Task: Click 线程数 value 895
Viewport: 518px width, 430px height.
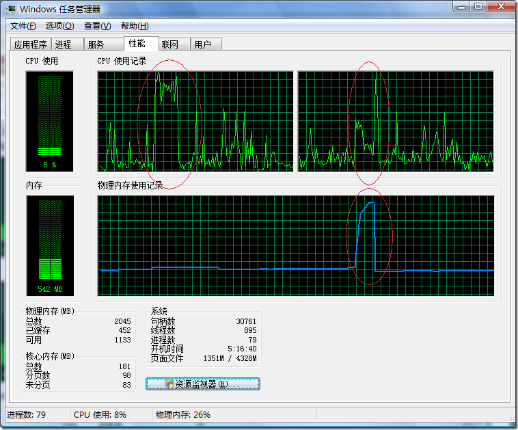Action: [x=250, y=330]
